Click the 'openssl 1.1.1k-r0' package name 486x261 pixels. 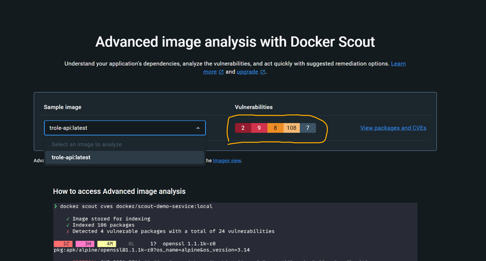click(189, 244)
